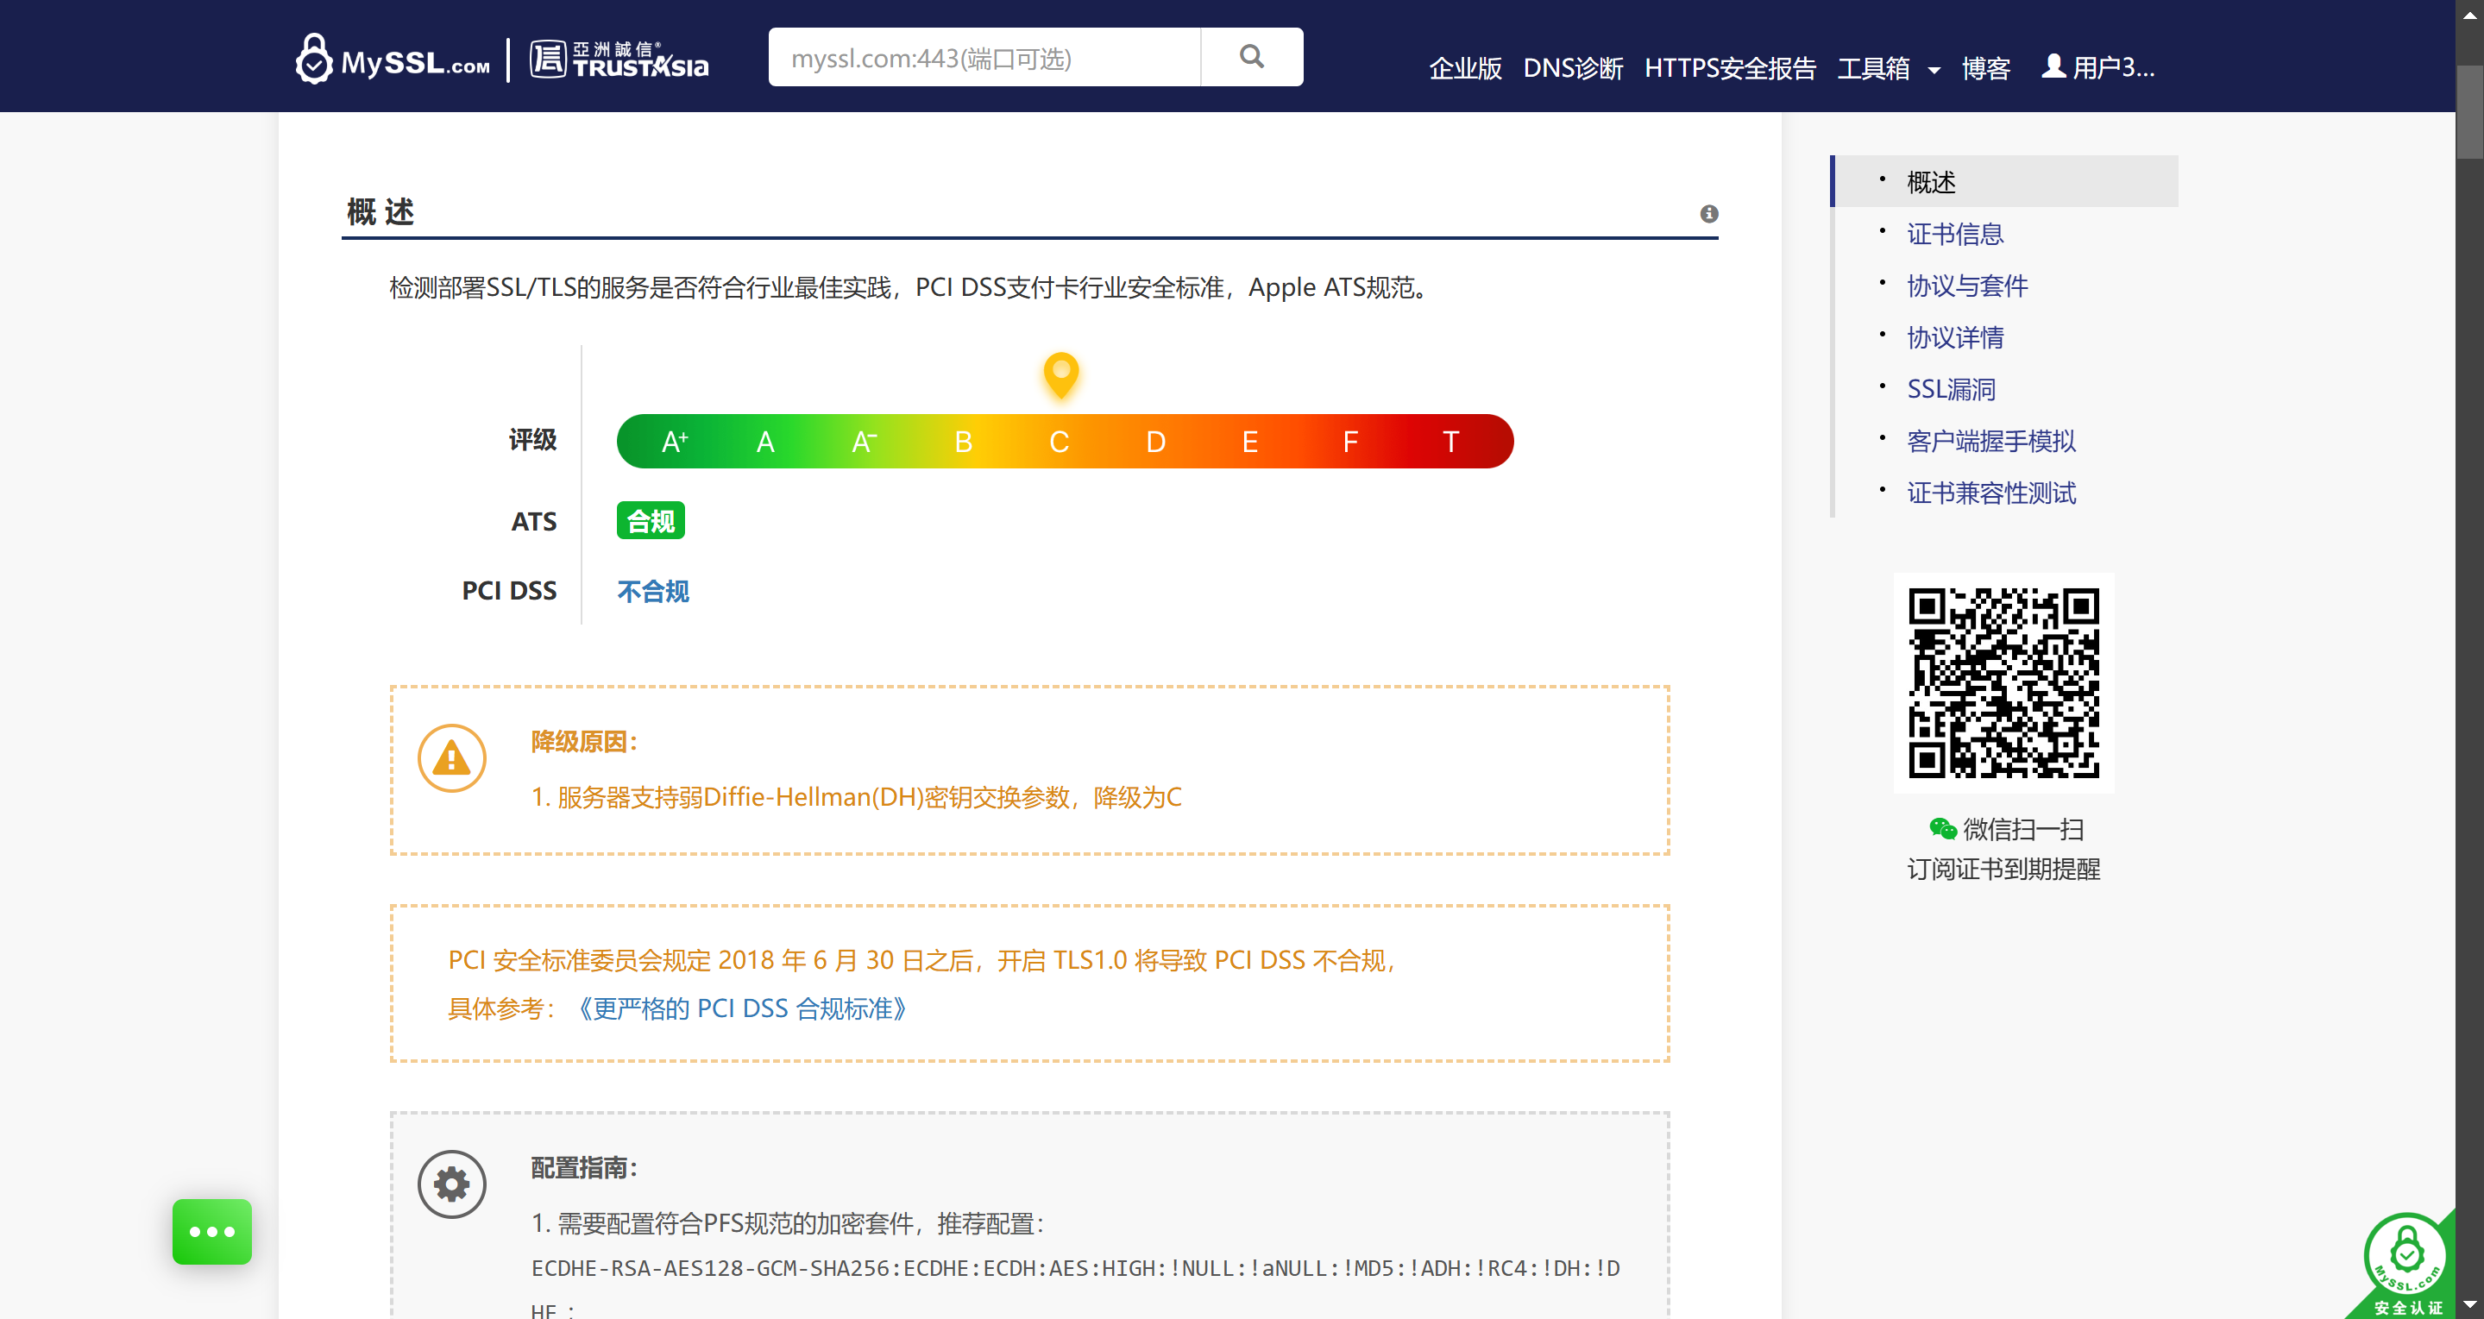
Task: Click the info icon beside 概述 heading
Action: point(1707,213)
